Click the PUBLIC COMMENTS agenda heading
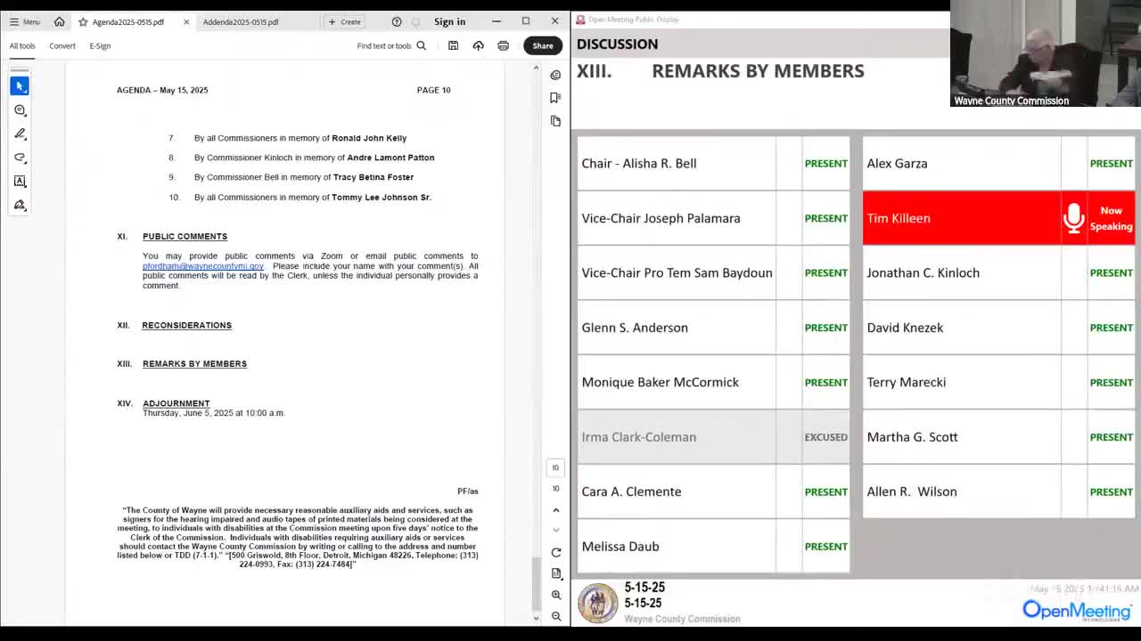Image resolution: width=1141 pixels, height=641 pixels. tap(185, 237)
